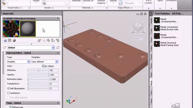Switch to the Modify tool palette tab
This screenshot has width=193, height=108.
(x=151, y=20)
